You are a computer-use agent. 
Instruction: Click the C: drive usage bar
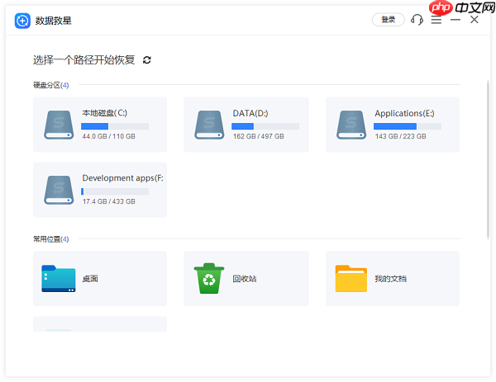click(x=115, y=126)
